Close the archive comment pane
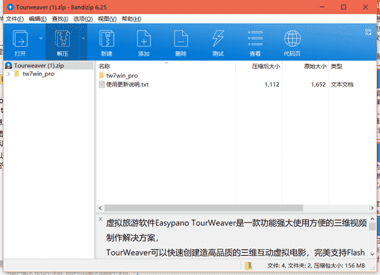 100,219
